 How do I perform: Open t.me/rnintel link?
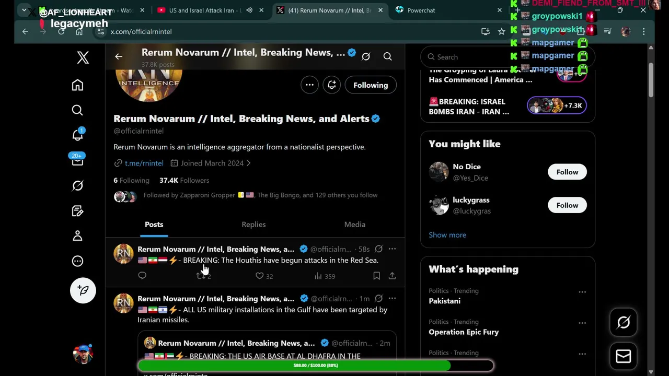coord(144,163)
